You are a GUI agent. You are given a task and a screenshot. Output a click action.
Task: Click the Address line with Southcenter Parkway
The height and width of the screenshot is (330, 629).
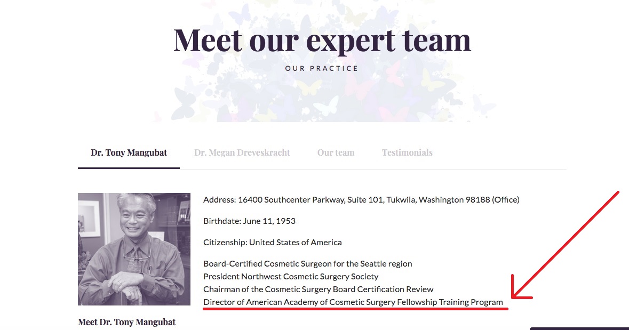click(361, 200)
